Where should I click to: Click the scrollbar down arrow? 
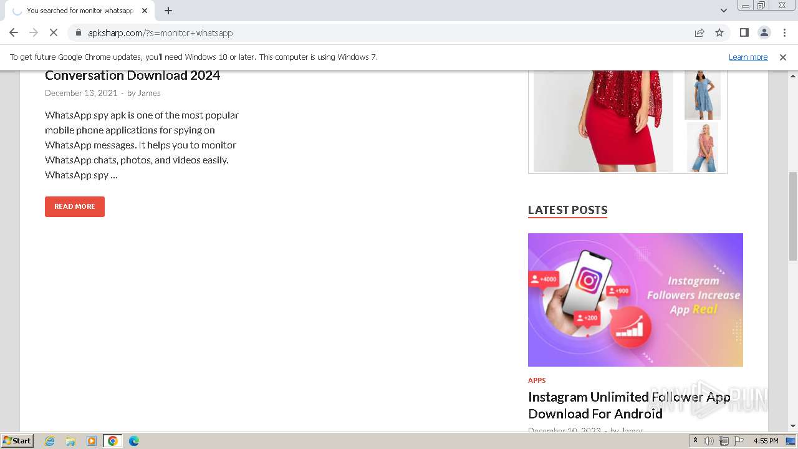coord(793,426)
